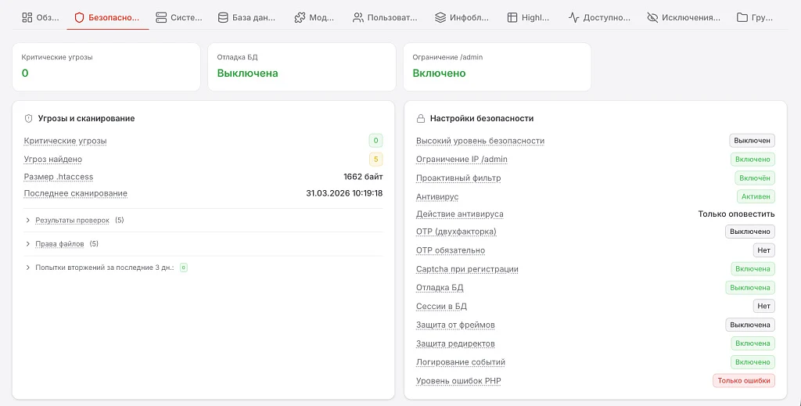Click the Угрозы и сканирование heading
801x406 pixels.
86,118
